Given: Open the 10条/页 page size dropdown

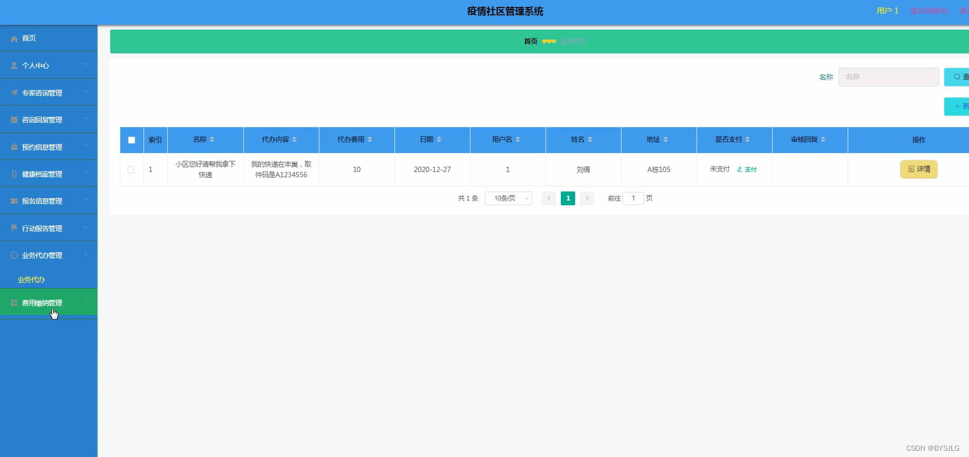Looking at the screenshot, I should pyautogui.click(x=508, y=199).
